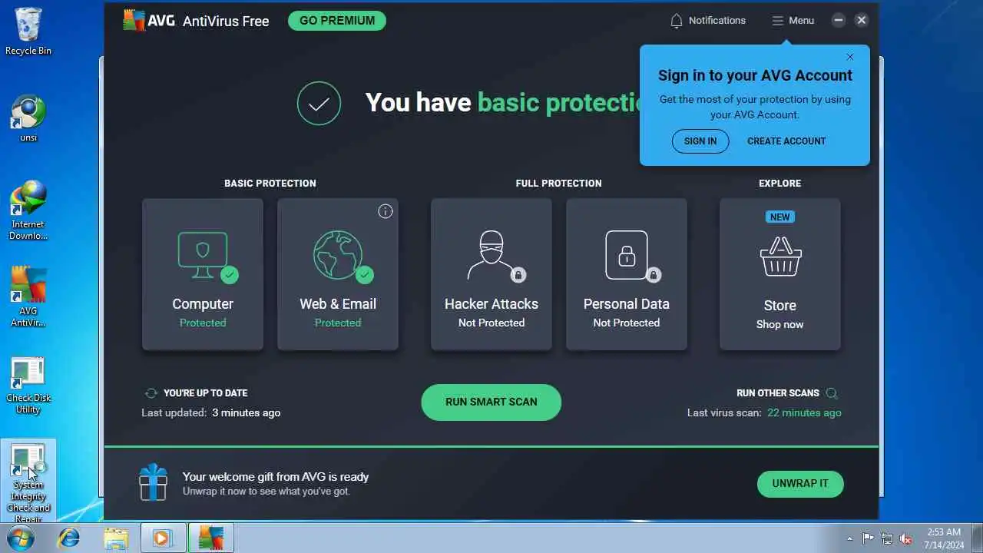This screenshot has height=553, width=983.
Task: Click RUN SMART SCAN button
Action: [491, 402]
